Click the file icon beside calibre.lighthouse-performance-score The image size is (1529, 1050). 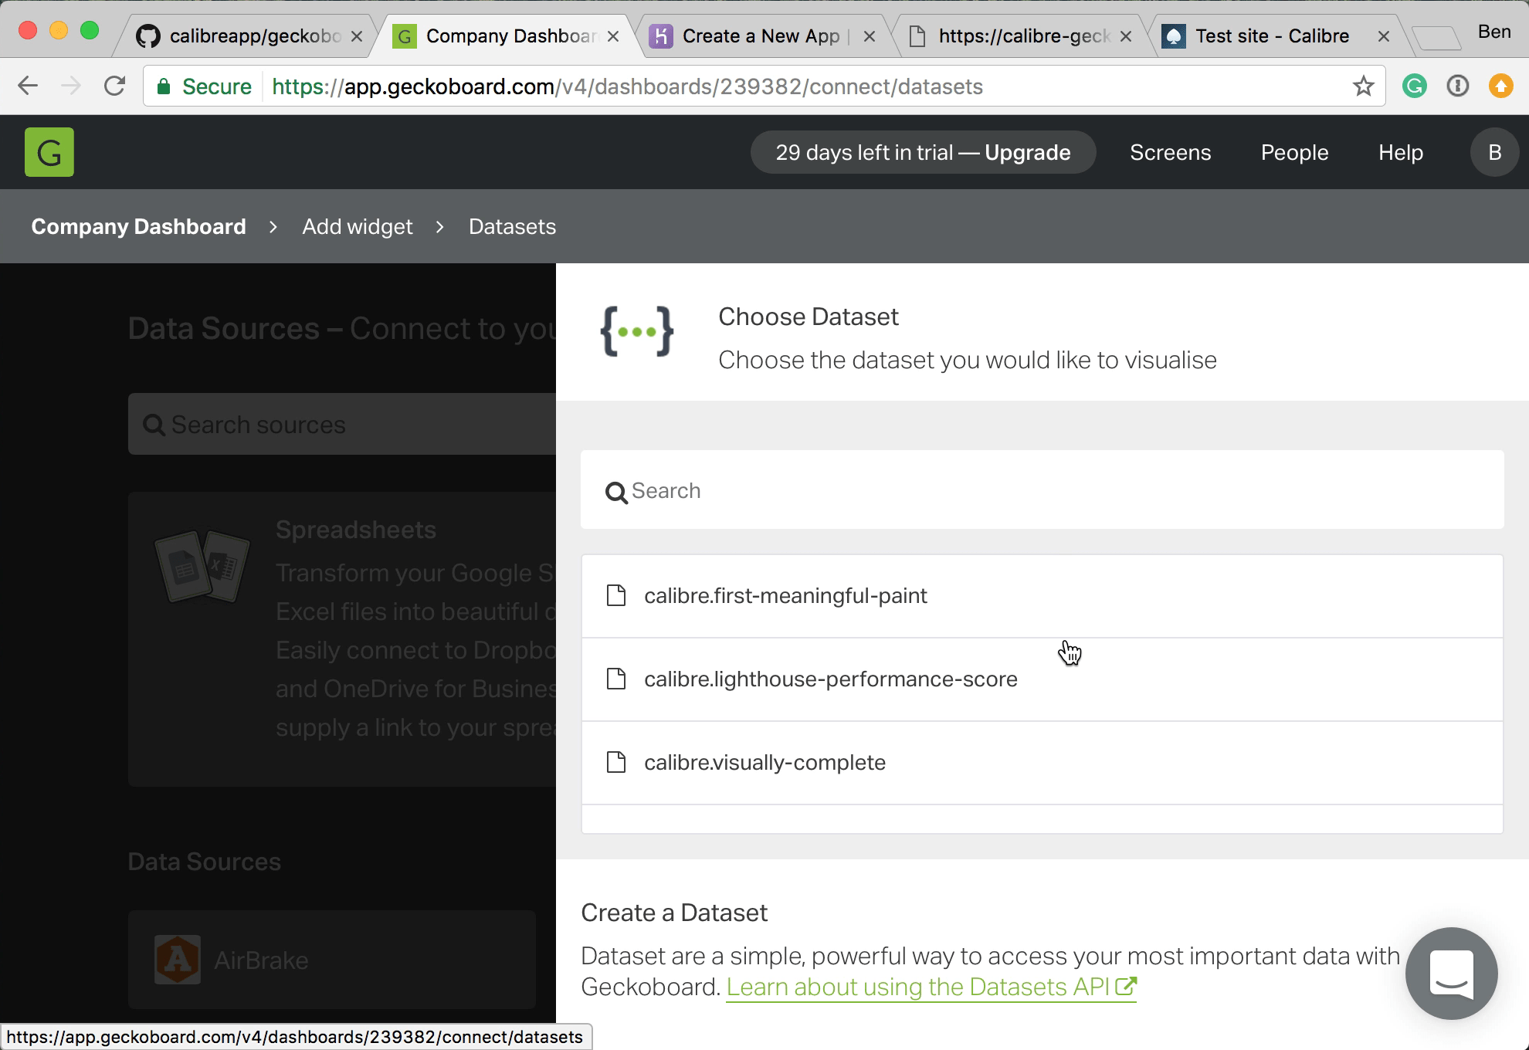616,679
